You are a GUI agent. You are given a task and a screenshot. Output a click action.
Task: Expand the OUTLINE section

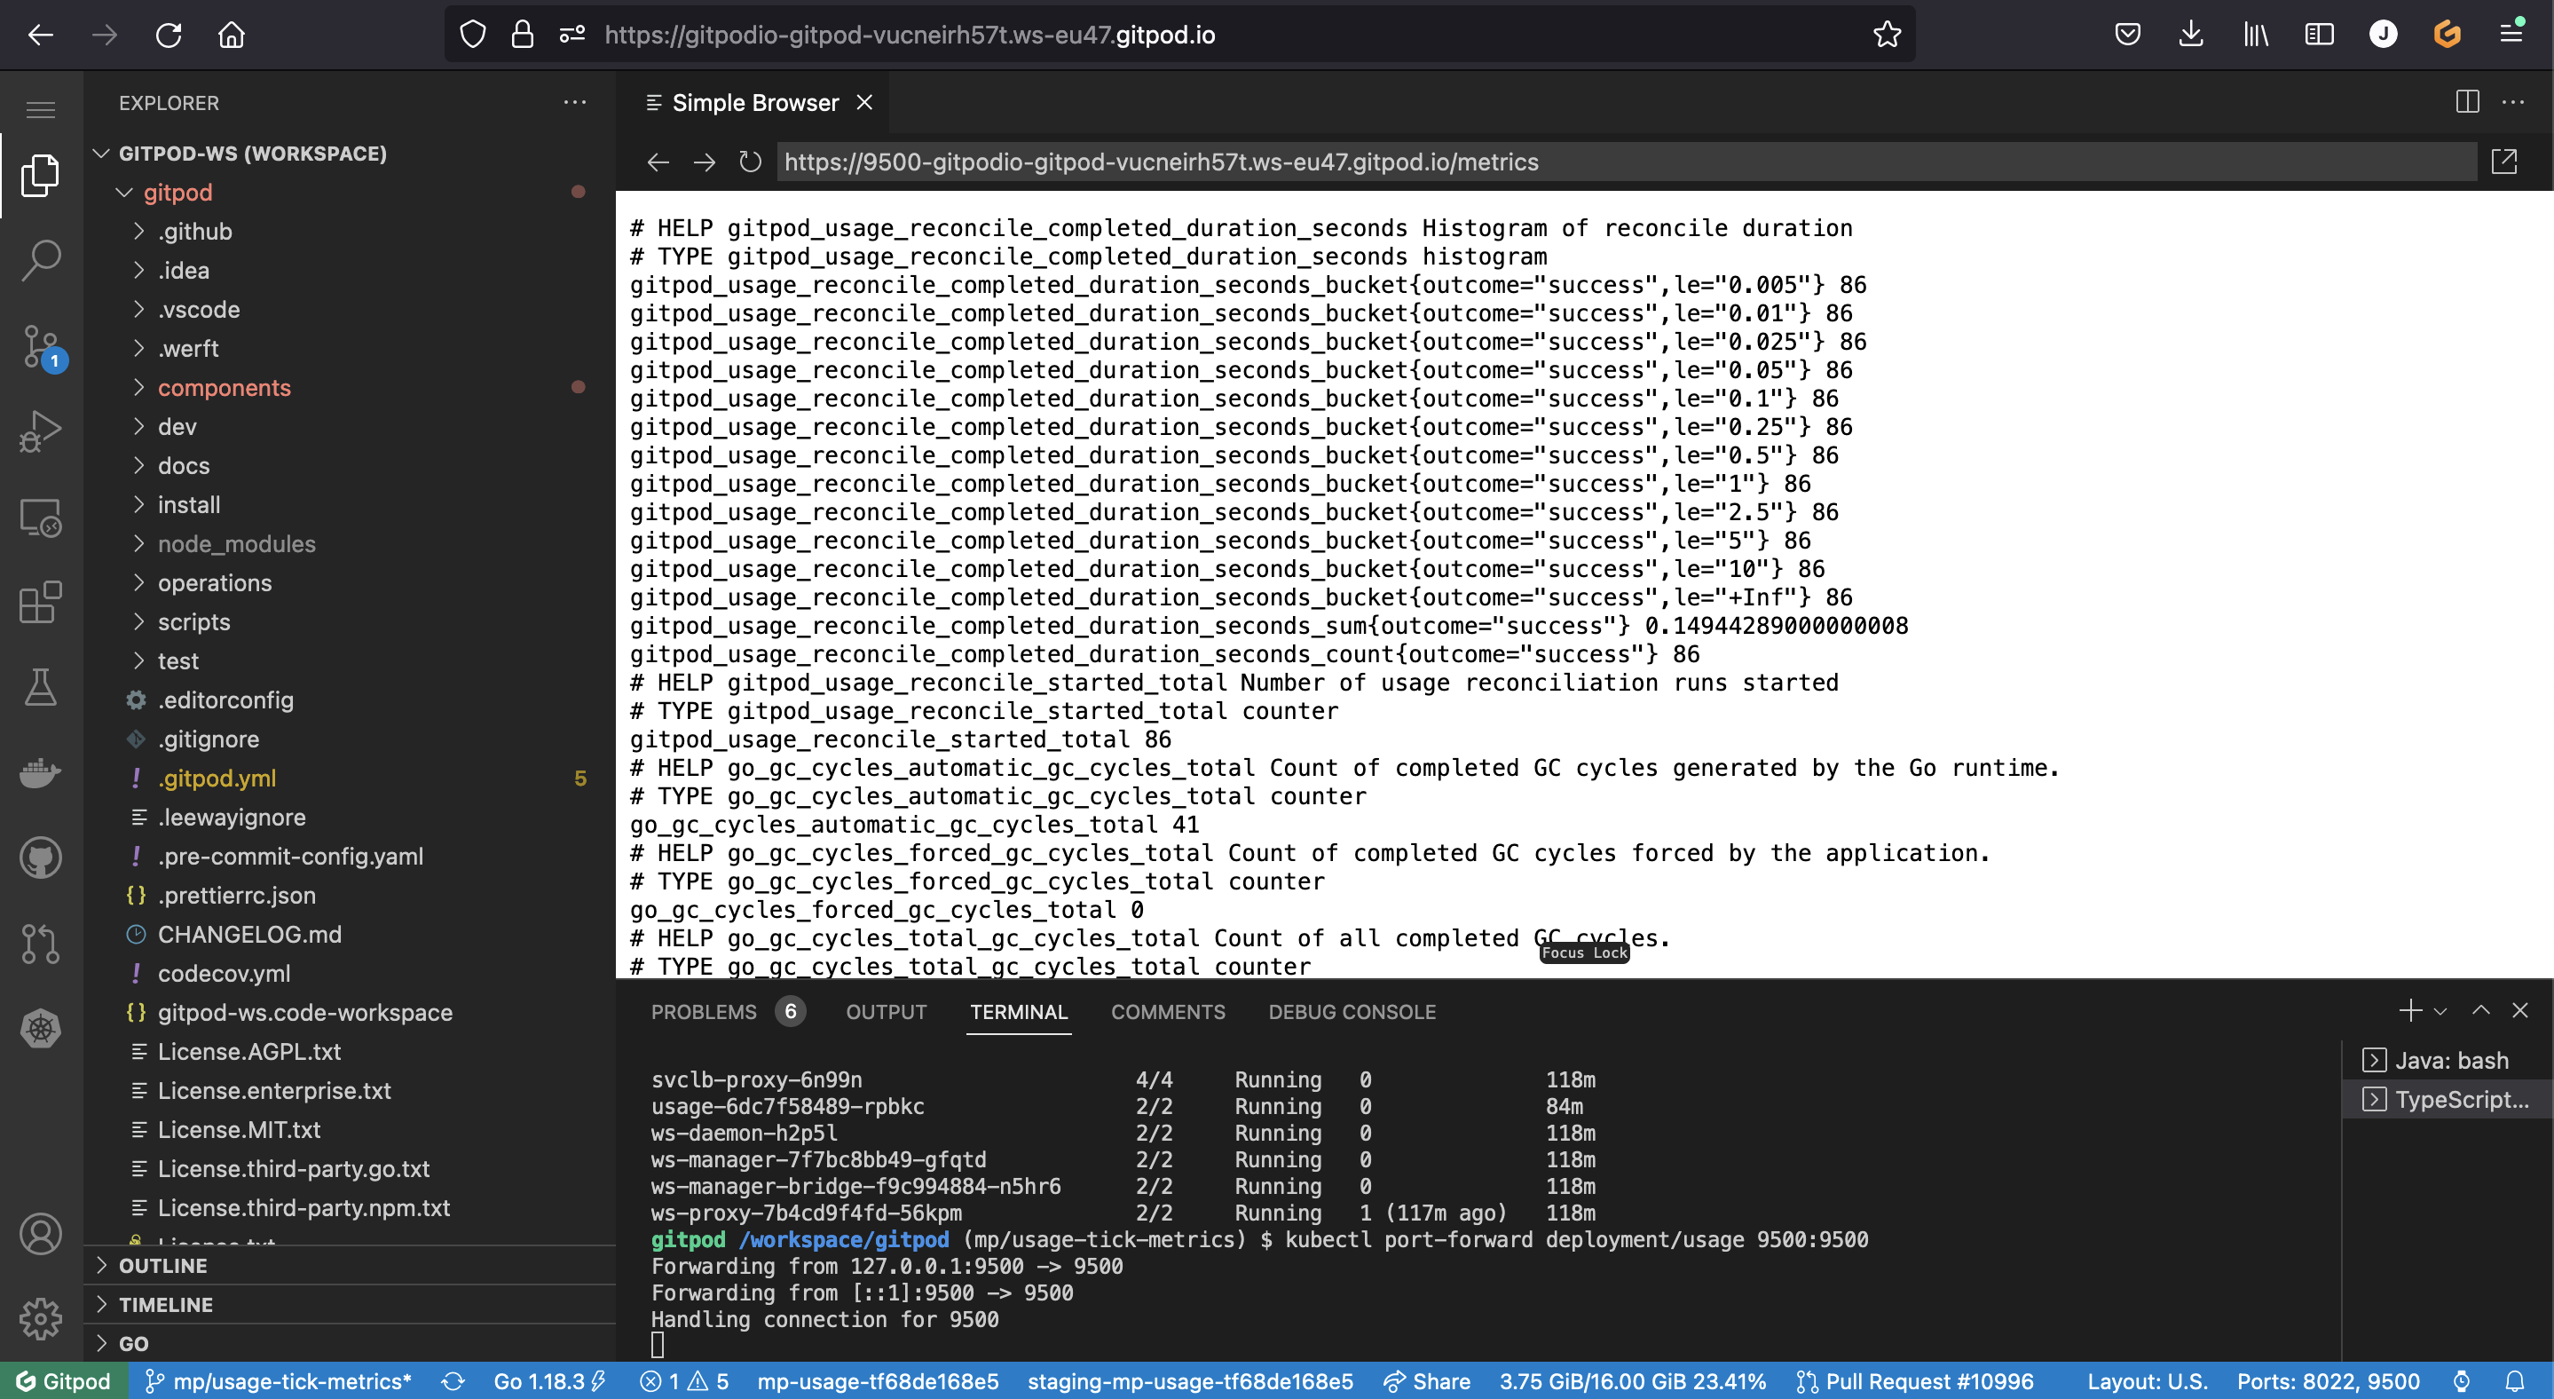pos(162,1265)
